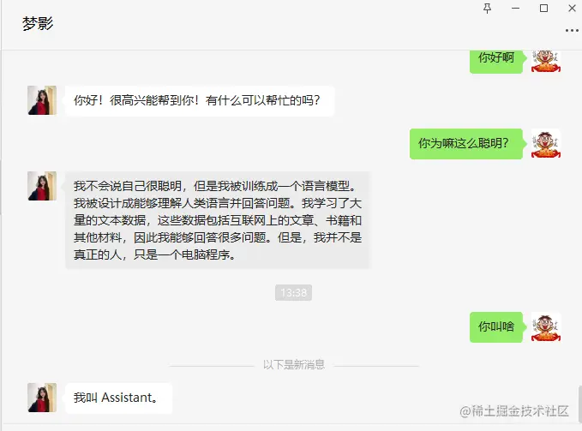Maximize the chat window
This screenshot has width=582, height=431.
click(543, 9)
